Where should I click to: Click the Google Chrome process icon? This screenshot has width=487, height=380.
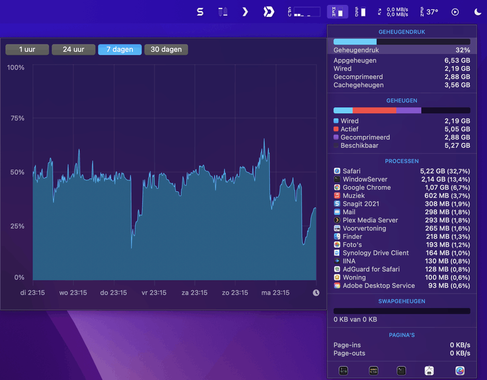pyautogui.click(x=337, y=188)
